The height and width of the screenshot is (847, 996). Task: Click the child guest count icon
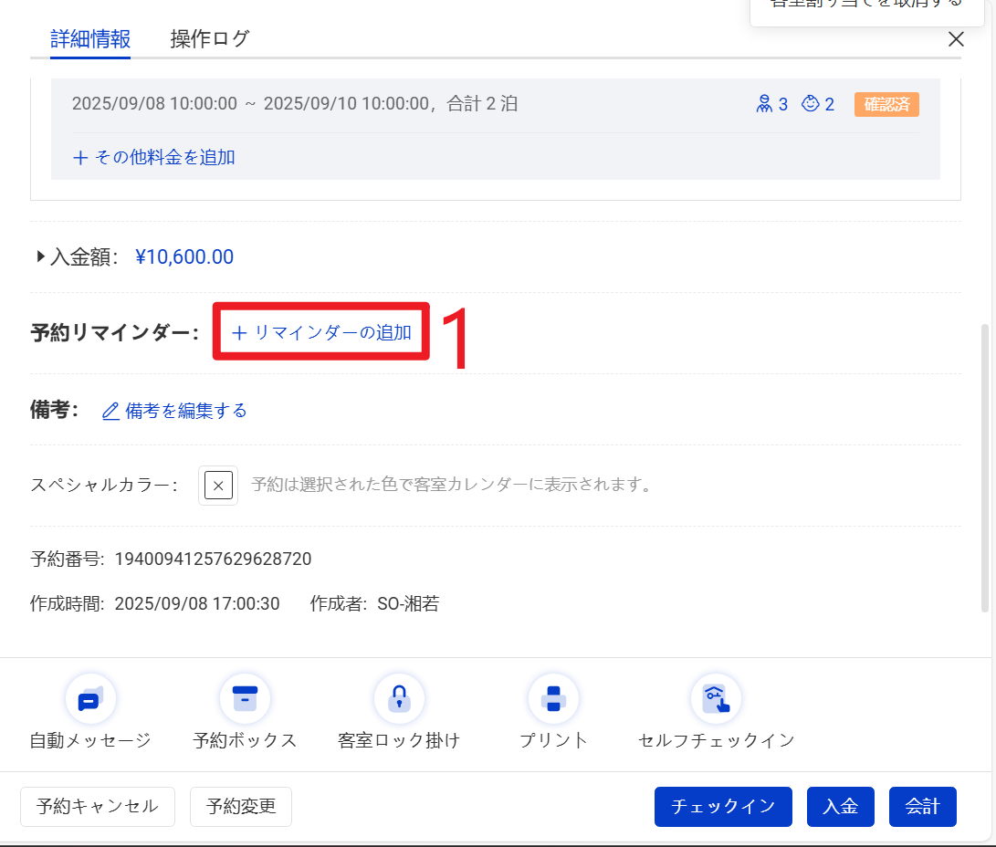pyautogui.click(x=810, y=104)
